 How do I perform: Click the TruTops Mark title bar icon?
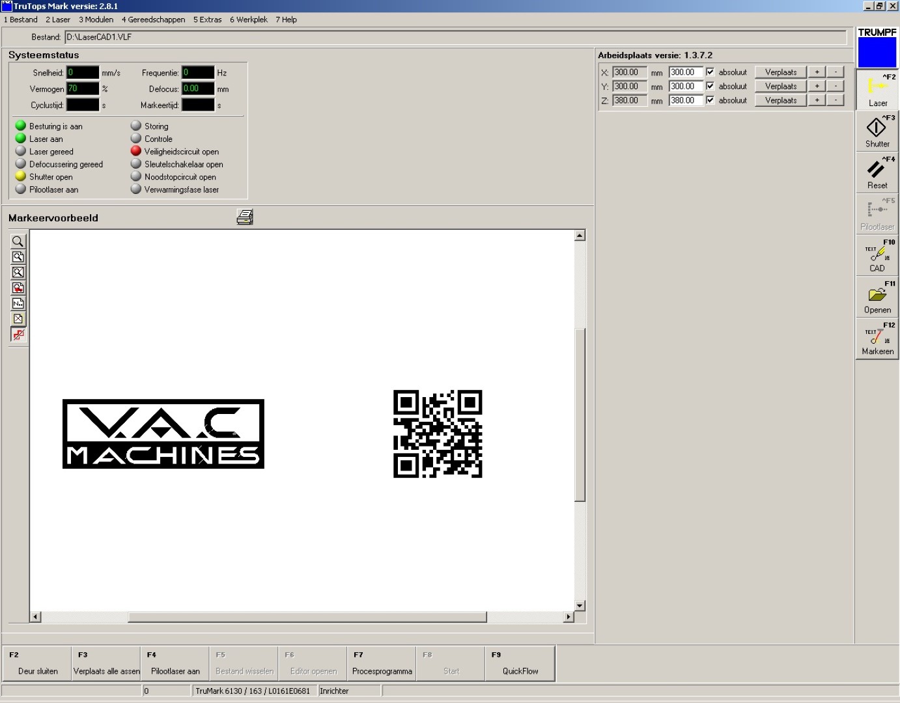[7, 6]
